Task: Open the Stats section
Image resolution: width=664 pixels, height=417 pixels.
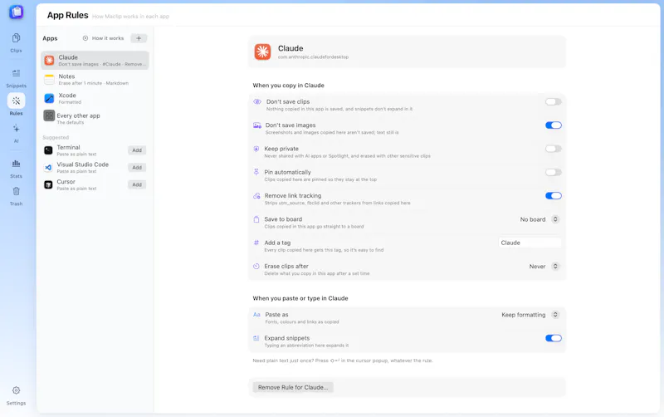Action: (x=16, y=169)
